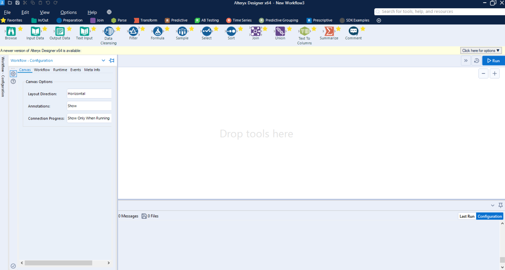
Task: Open the schedule workflow history icon
Action: click(476, 61)
